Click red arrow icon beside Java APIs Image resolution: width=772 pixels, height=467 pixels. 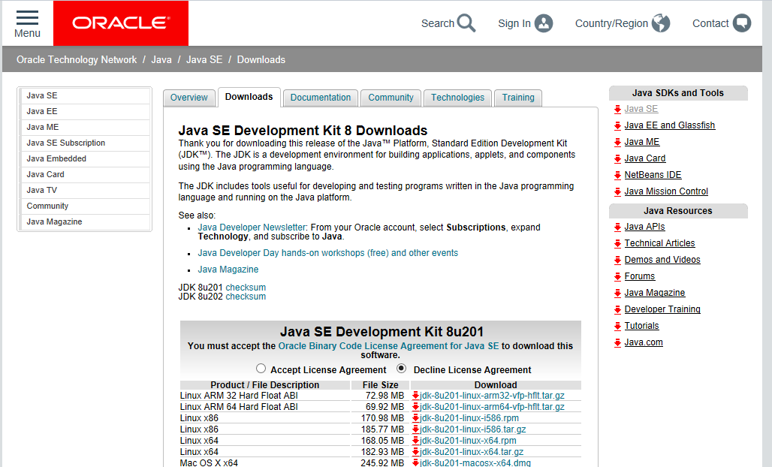617,227
